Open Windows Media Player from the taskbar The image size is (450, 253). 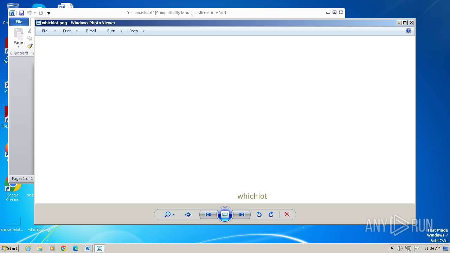click(x=52, y=248)
